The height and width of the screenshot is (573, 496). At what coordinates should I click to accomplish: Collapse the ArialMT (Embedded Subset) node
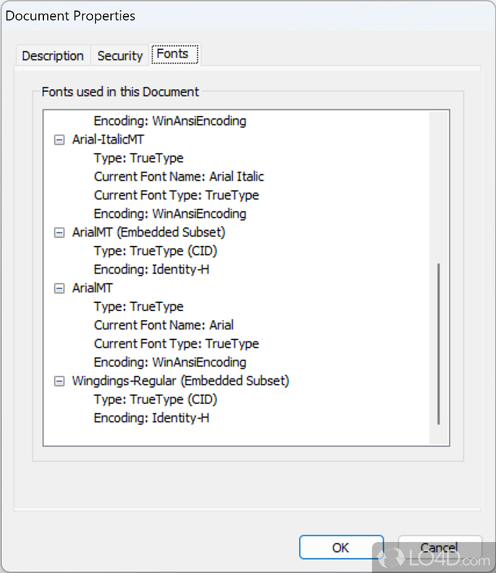[60, 232]
